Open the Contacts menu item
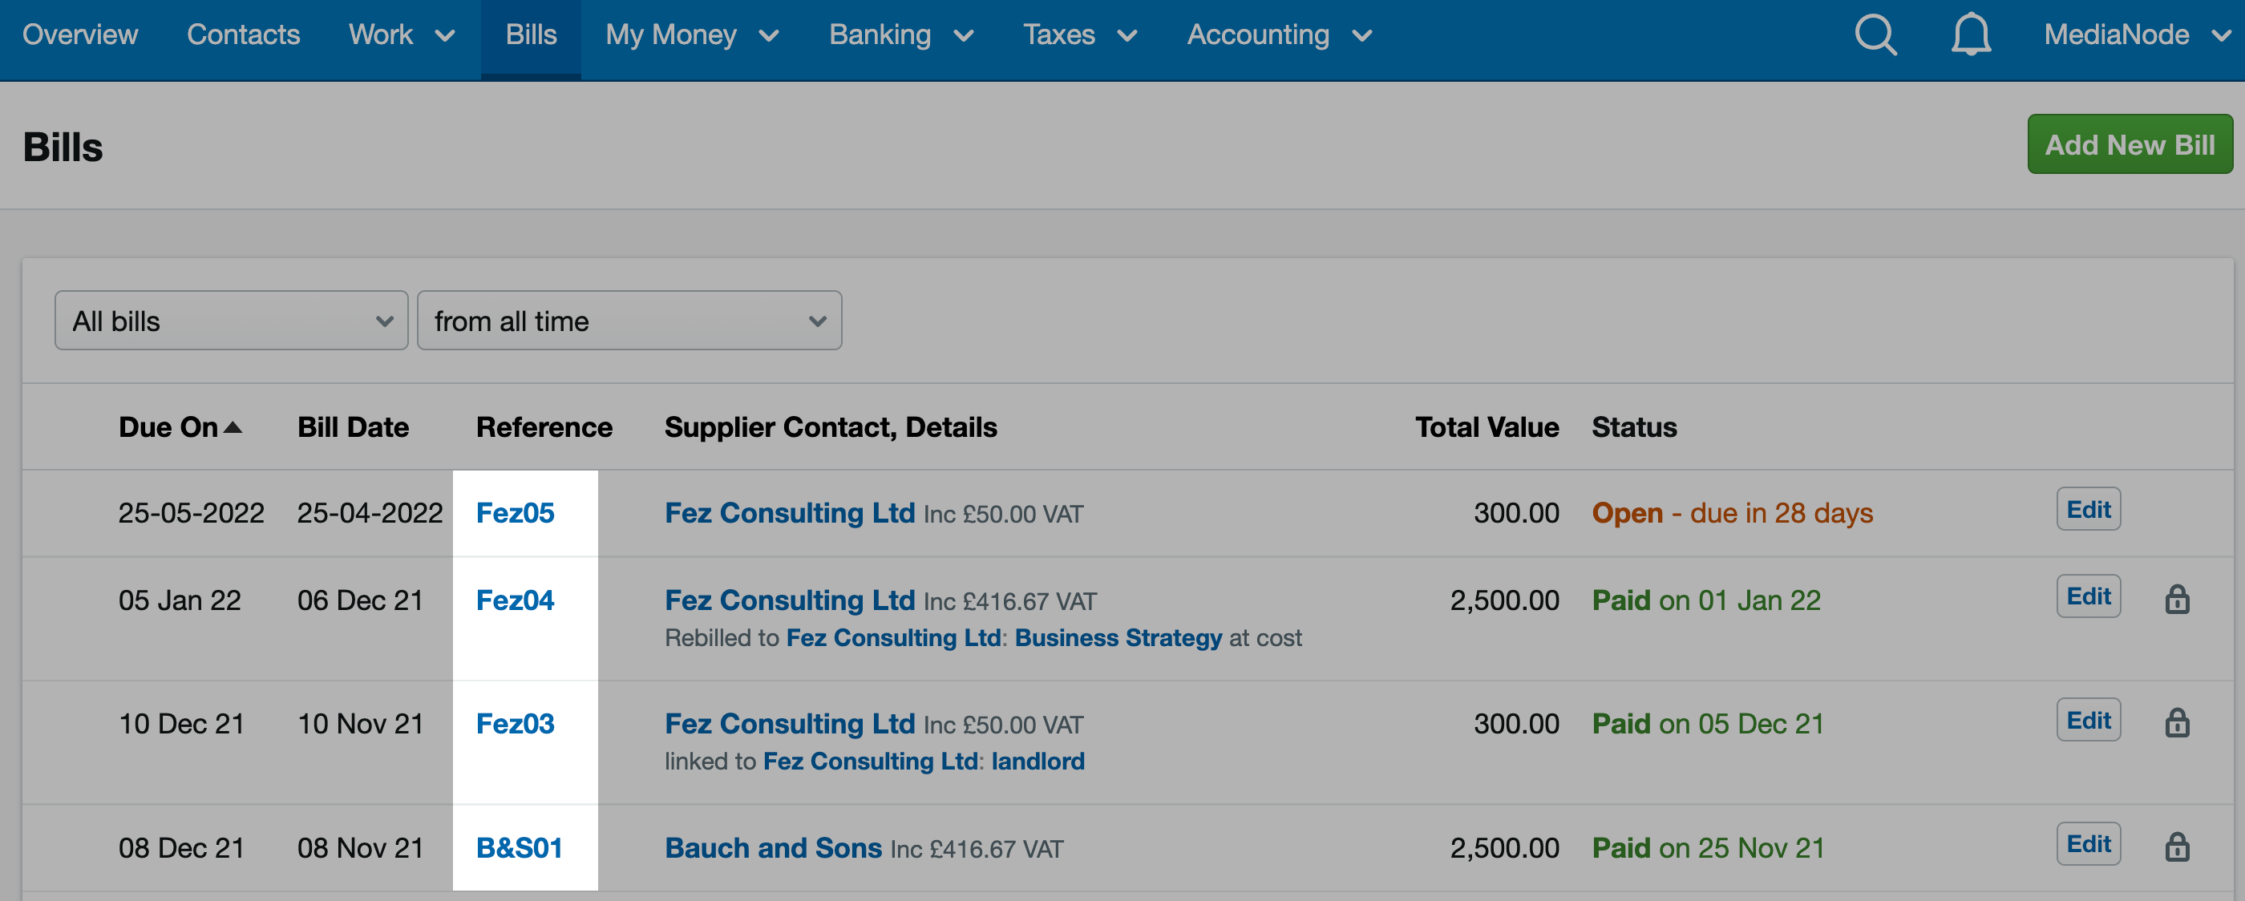 pyautogui.click(x=243, y=34)
